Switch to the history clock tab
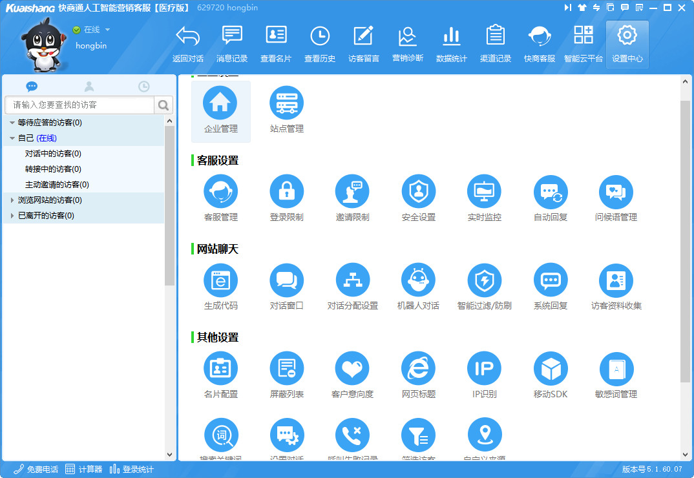 (x=143, y=87)
